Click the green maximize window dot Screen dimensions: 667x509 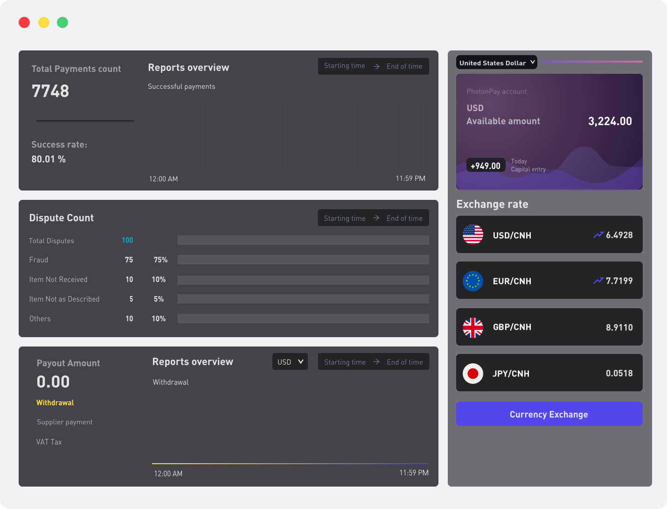click(x=63, y=22)
